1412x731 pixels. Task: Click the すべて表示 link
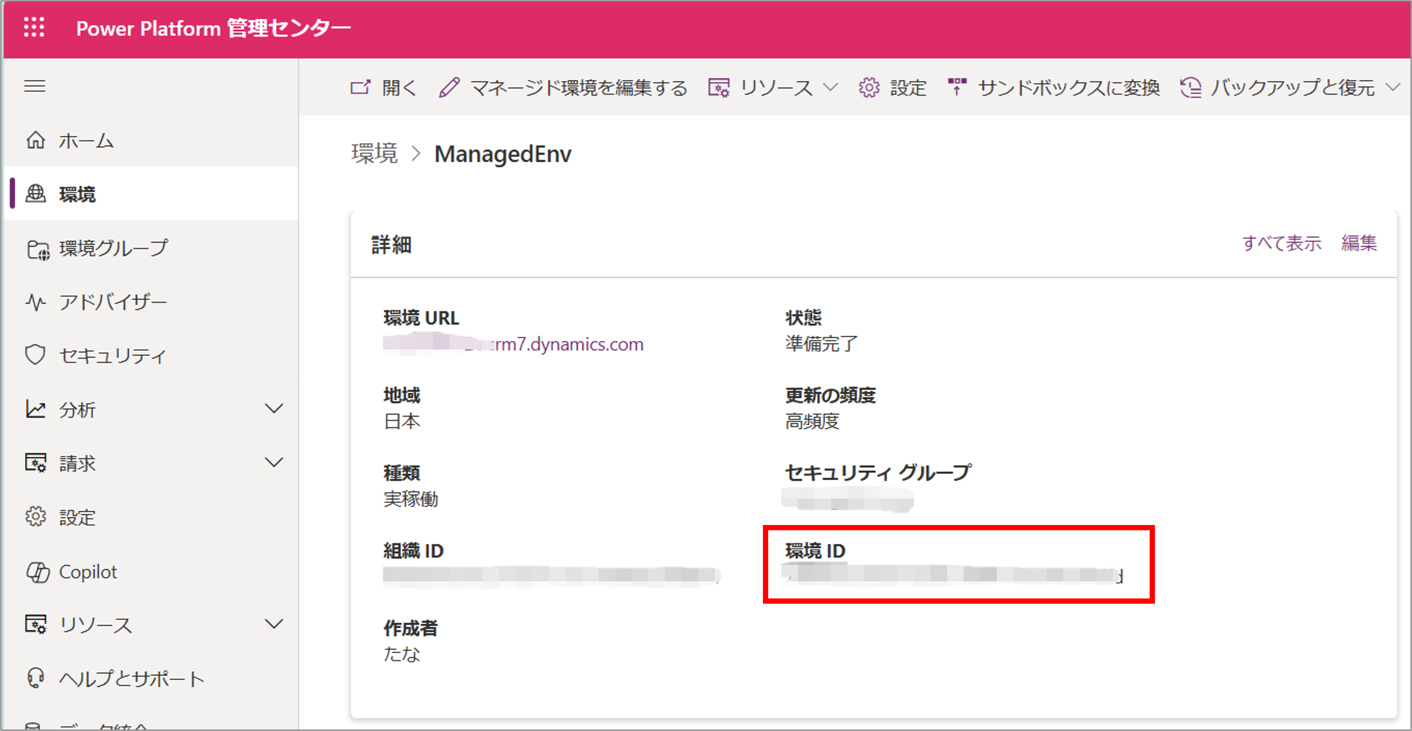pyautogui.click(x=1282, y=243)
